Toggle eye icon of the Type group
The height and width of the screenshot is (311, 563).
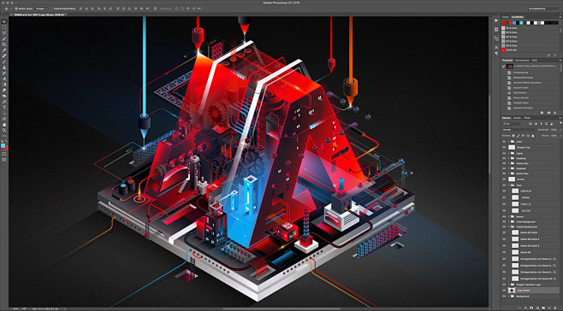coord(504,185)
